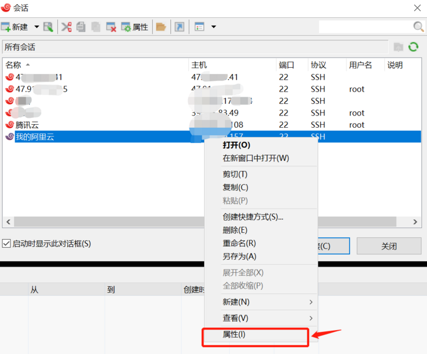Click the search field in the toolbar
Screen dimensions: 427x354
pos(365,27)
